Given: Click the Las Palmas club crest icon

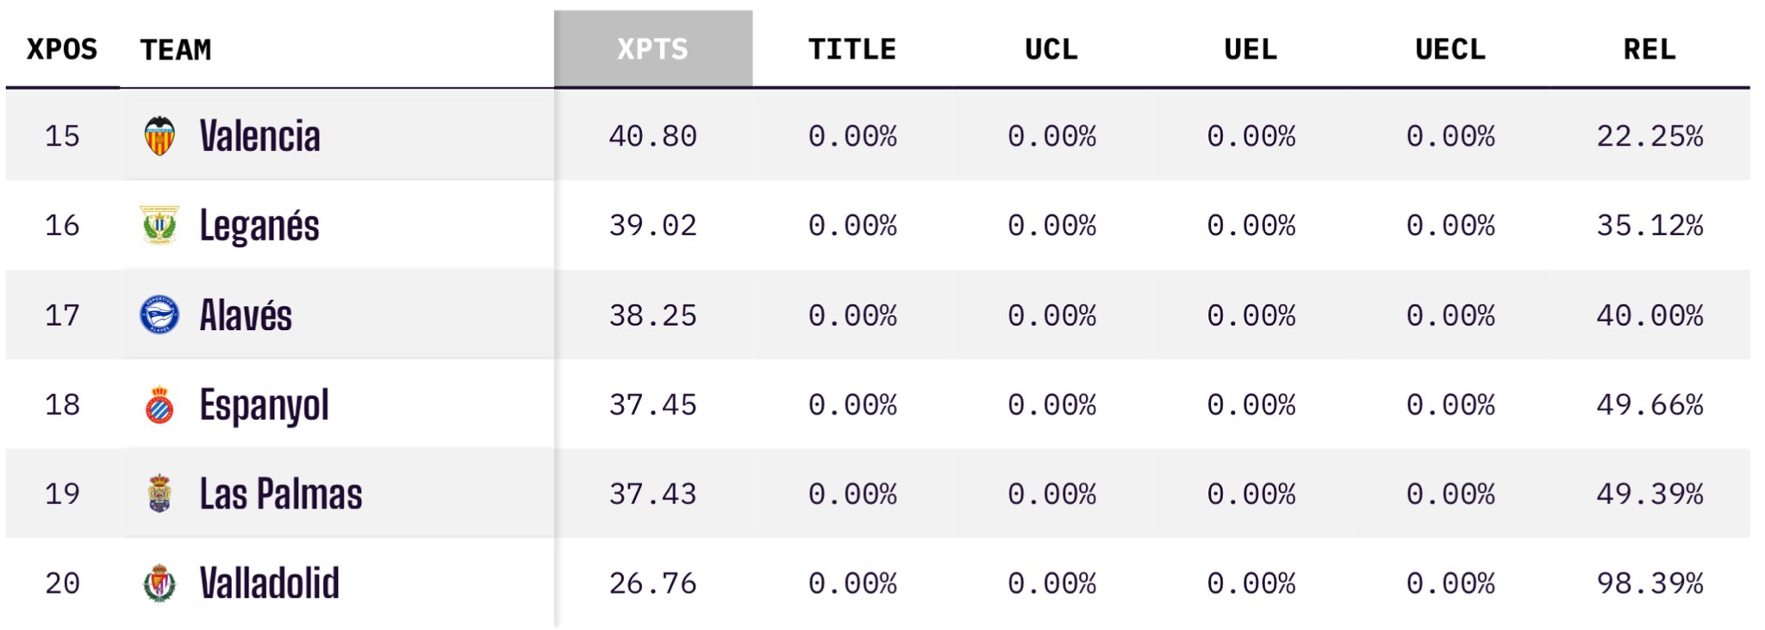Looking at the screenshot, I should 159,494.
